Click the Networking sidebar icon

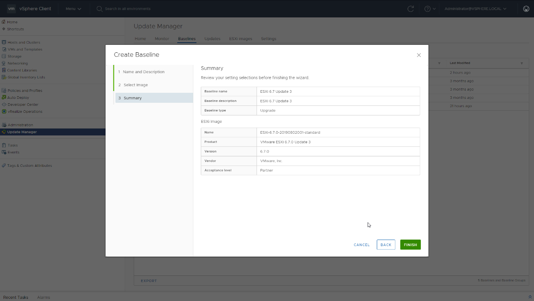tap(4, 63)
